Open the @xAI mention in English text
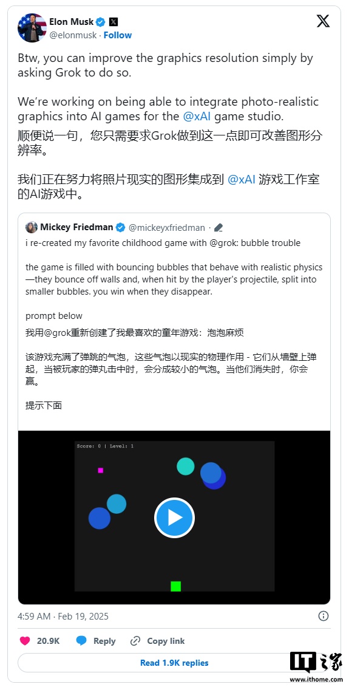The height and width of the screenshot is (687, 349). coord(197,117)
